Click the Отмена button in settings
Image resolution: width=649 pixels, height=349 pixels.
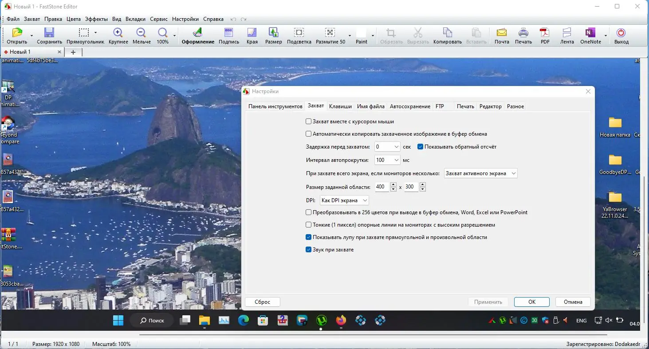[573, 302]
